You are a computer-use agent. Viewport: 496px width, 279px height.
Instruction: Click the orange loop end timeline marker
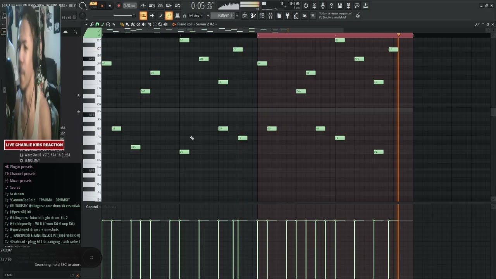(x=399, y=35)
